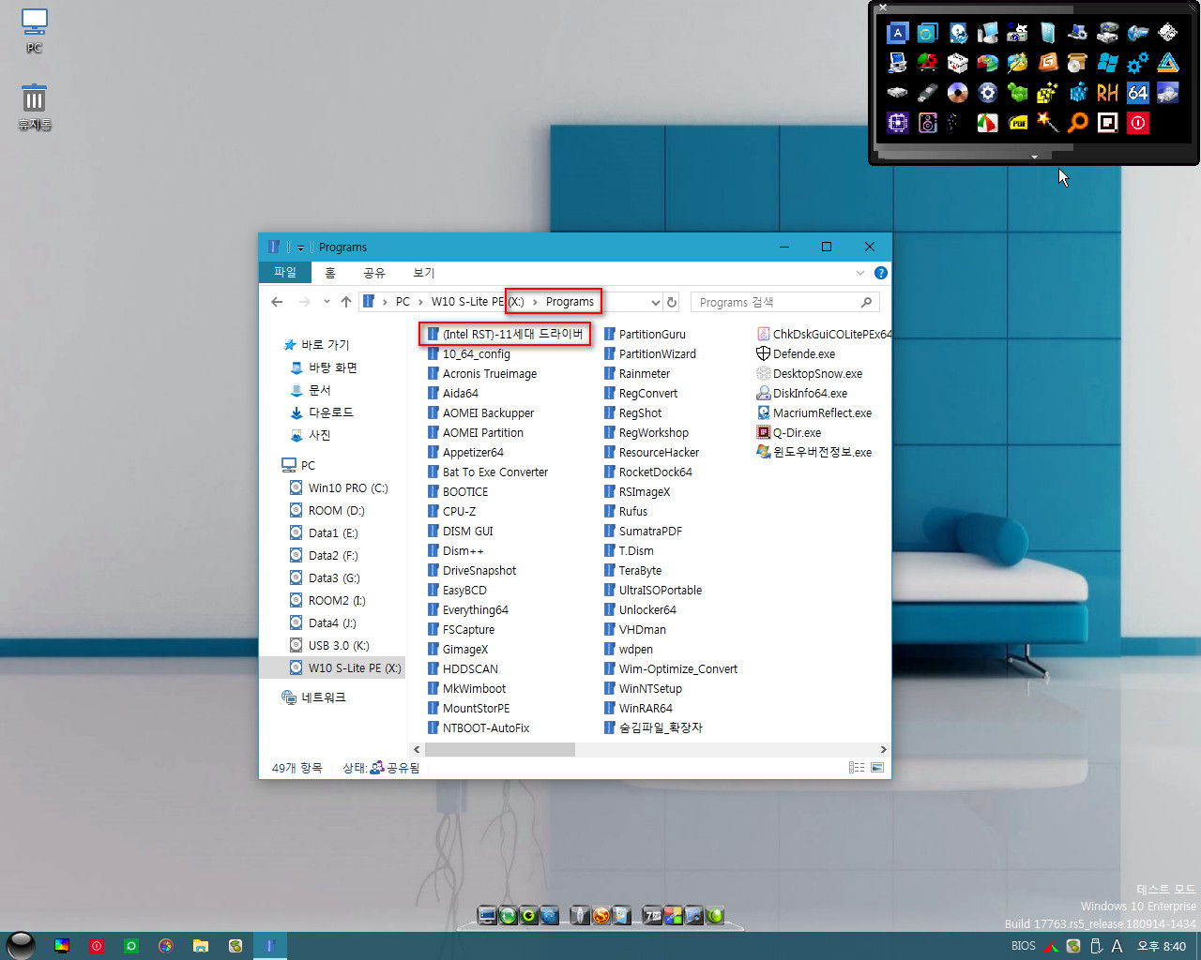Viewport: 1201px width, 960px height.
Task: Open the recent locations dropdown arrow
Action: pos(327,302)
